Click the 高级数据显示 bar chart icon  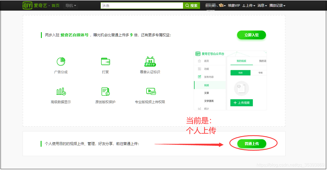61,91
